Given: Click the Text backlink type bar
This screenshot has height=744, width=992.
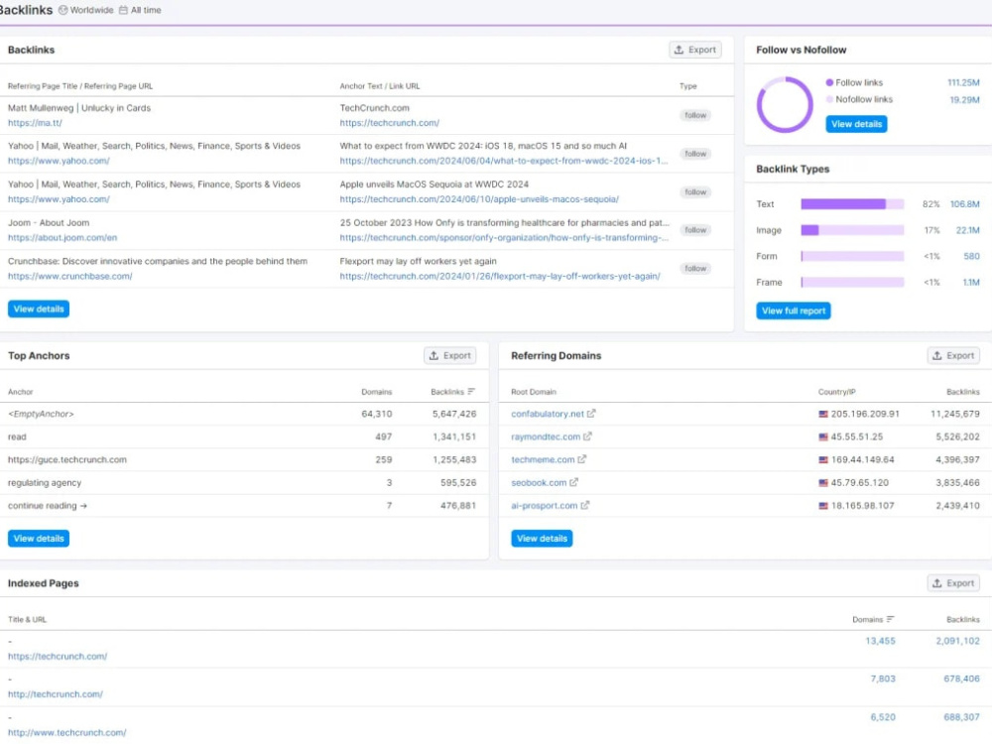Looking at the screenshot, I should click(x=852, y=203).
